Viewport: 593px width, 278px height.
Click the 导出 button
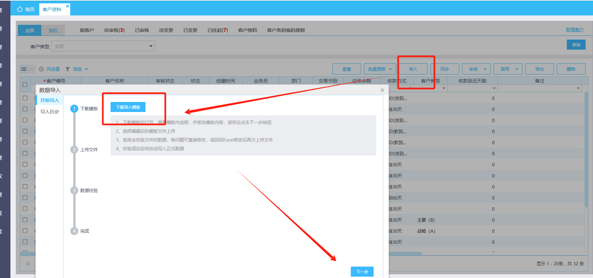pos(540,69)
